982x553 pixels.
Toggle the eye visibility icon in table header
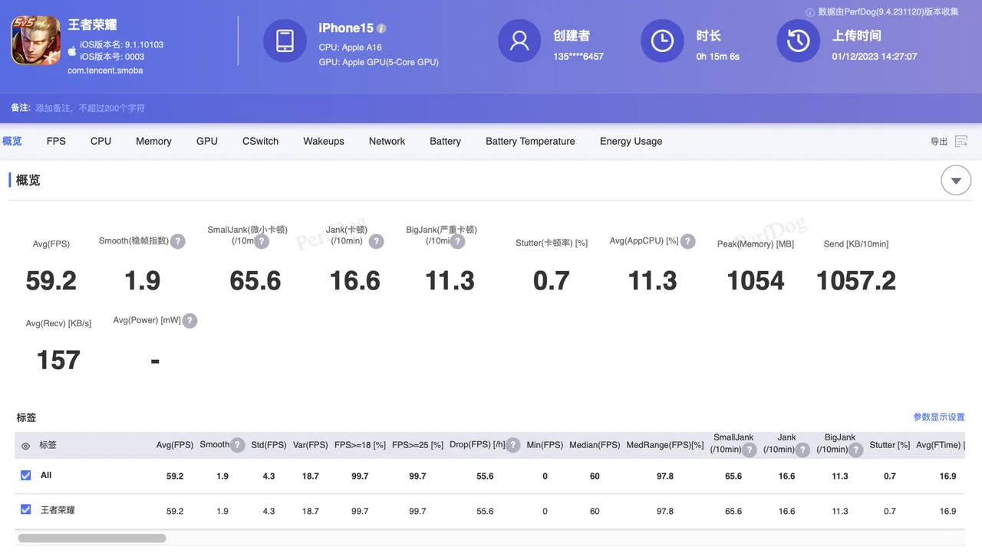[x=25, y=446]
